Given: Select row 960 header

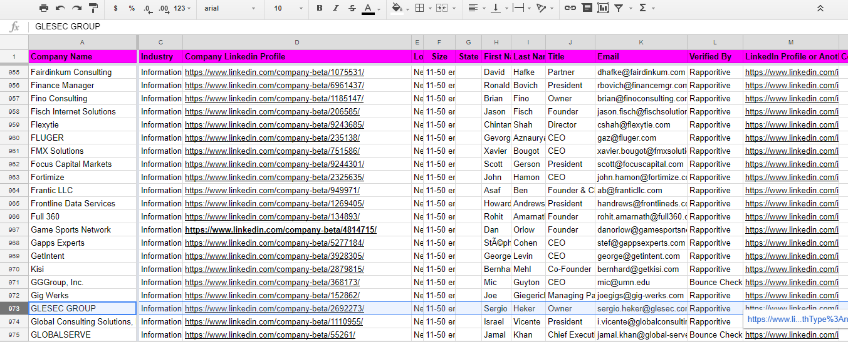Looking at the screenshot, I should click(x=14, y=138).
